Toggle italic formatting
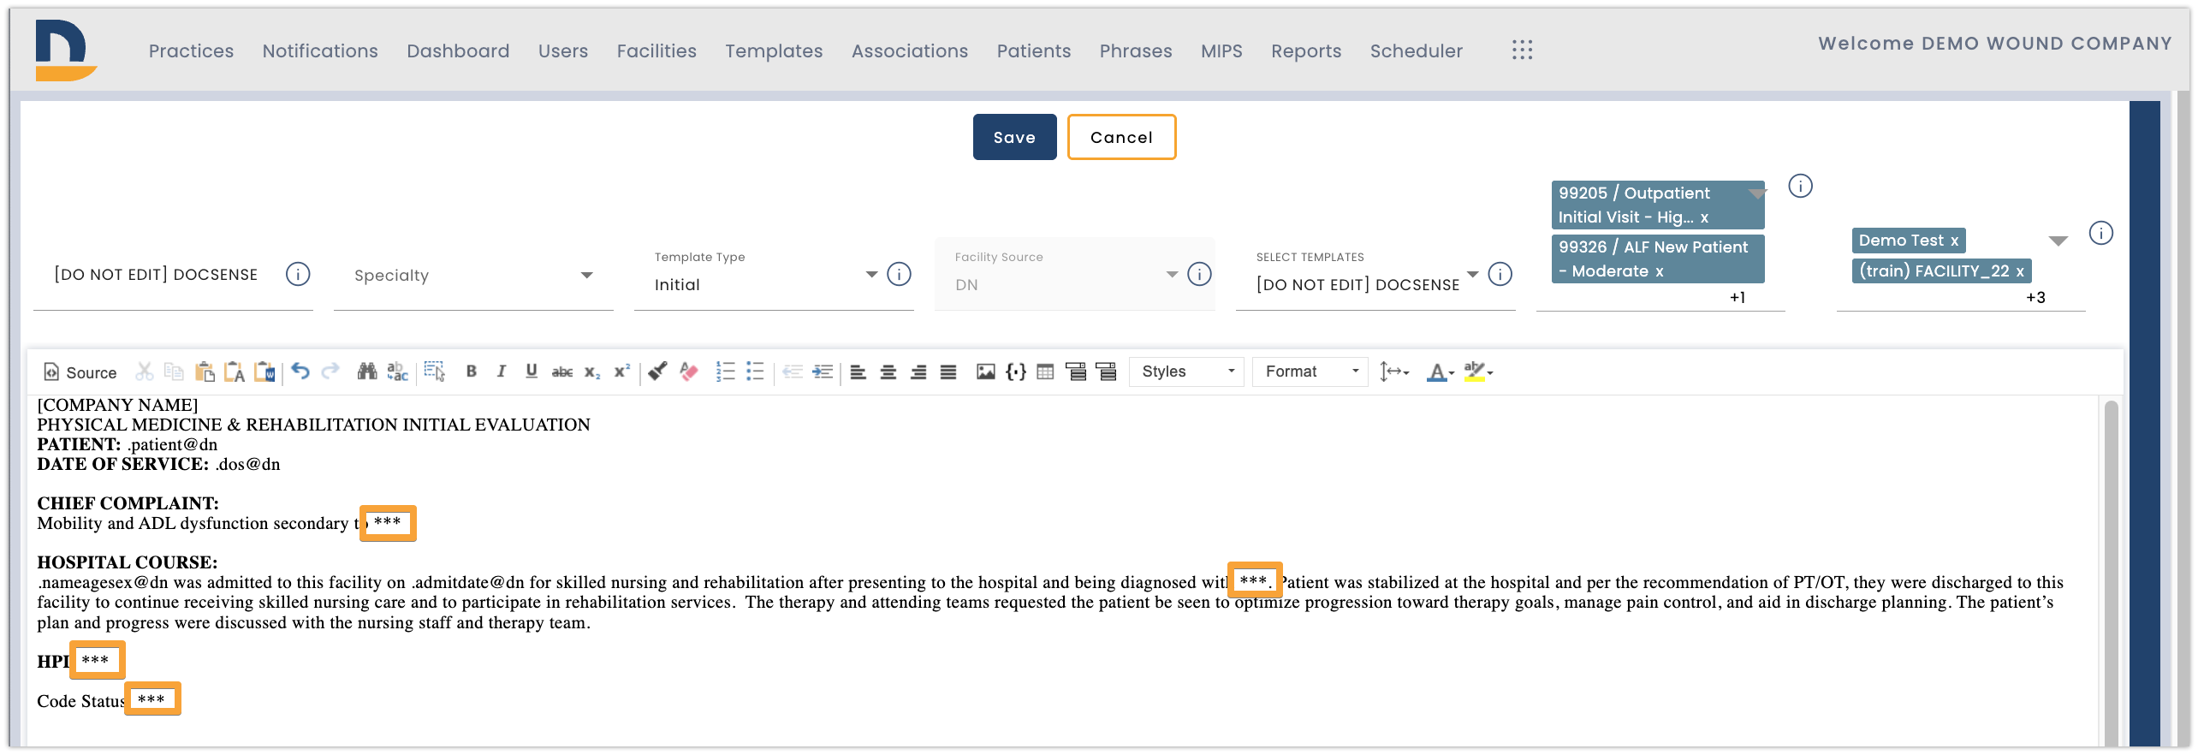Image resolution: width=2198 pixels, height=755 pixels. click(x=502, y=372)
